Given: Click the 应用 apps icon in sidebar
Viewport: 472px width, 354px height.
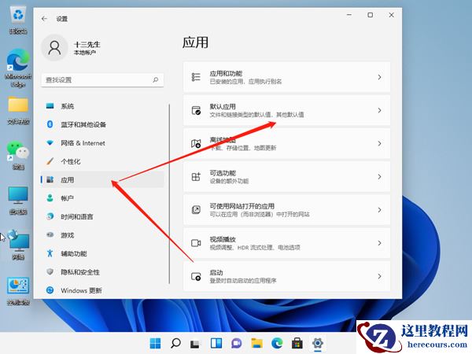Looking at the screenshot, I should pyautogui.click(x=50, y=179).
